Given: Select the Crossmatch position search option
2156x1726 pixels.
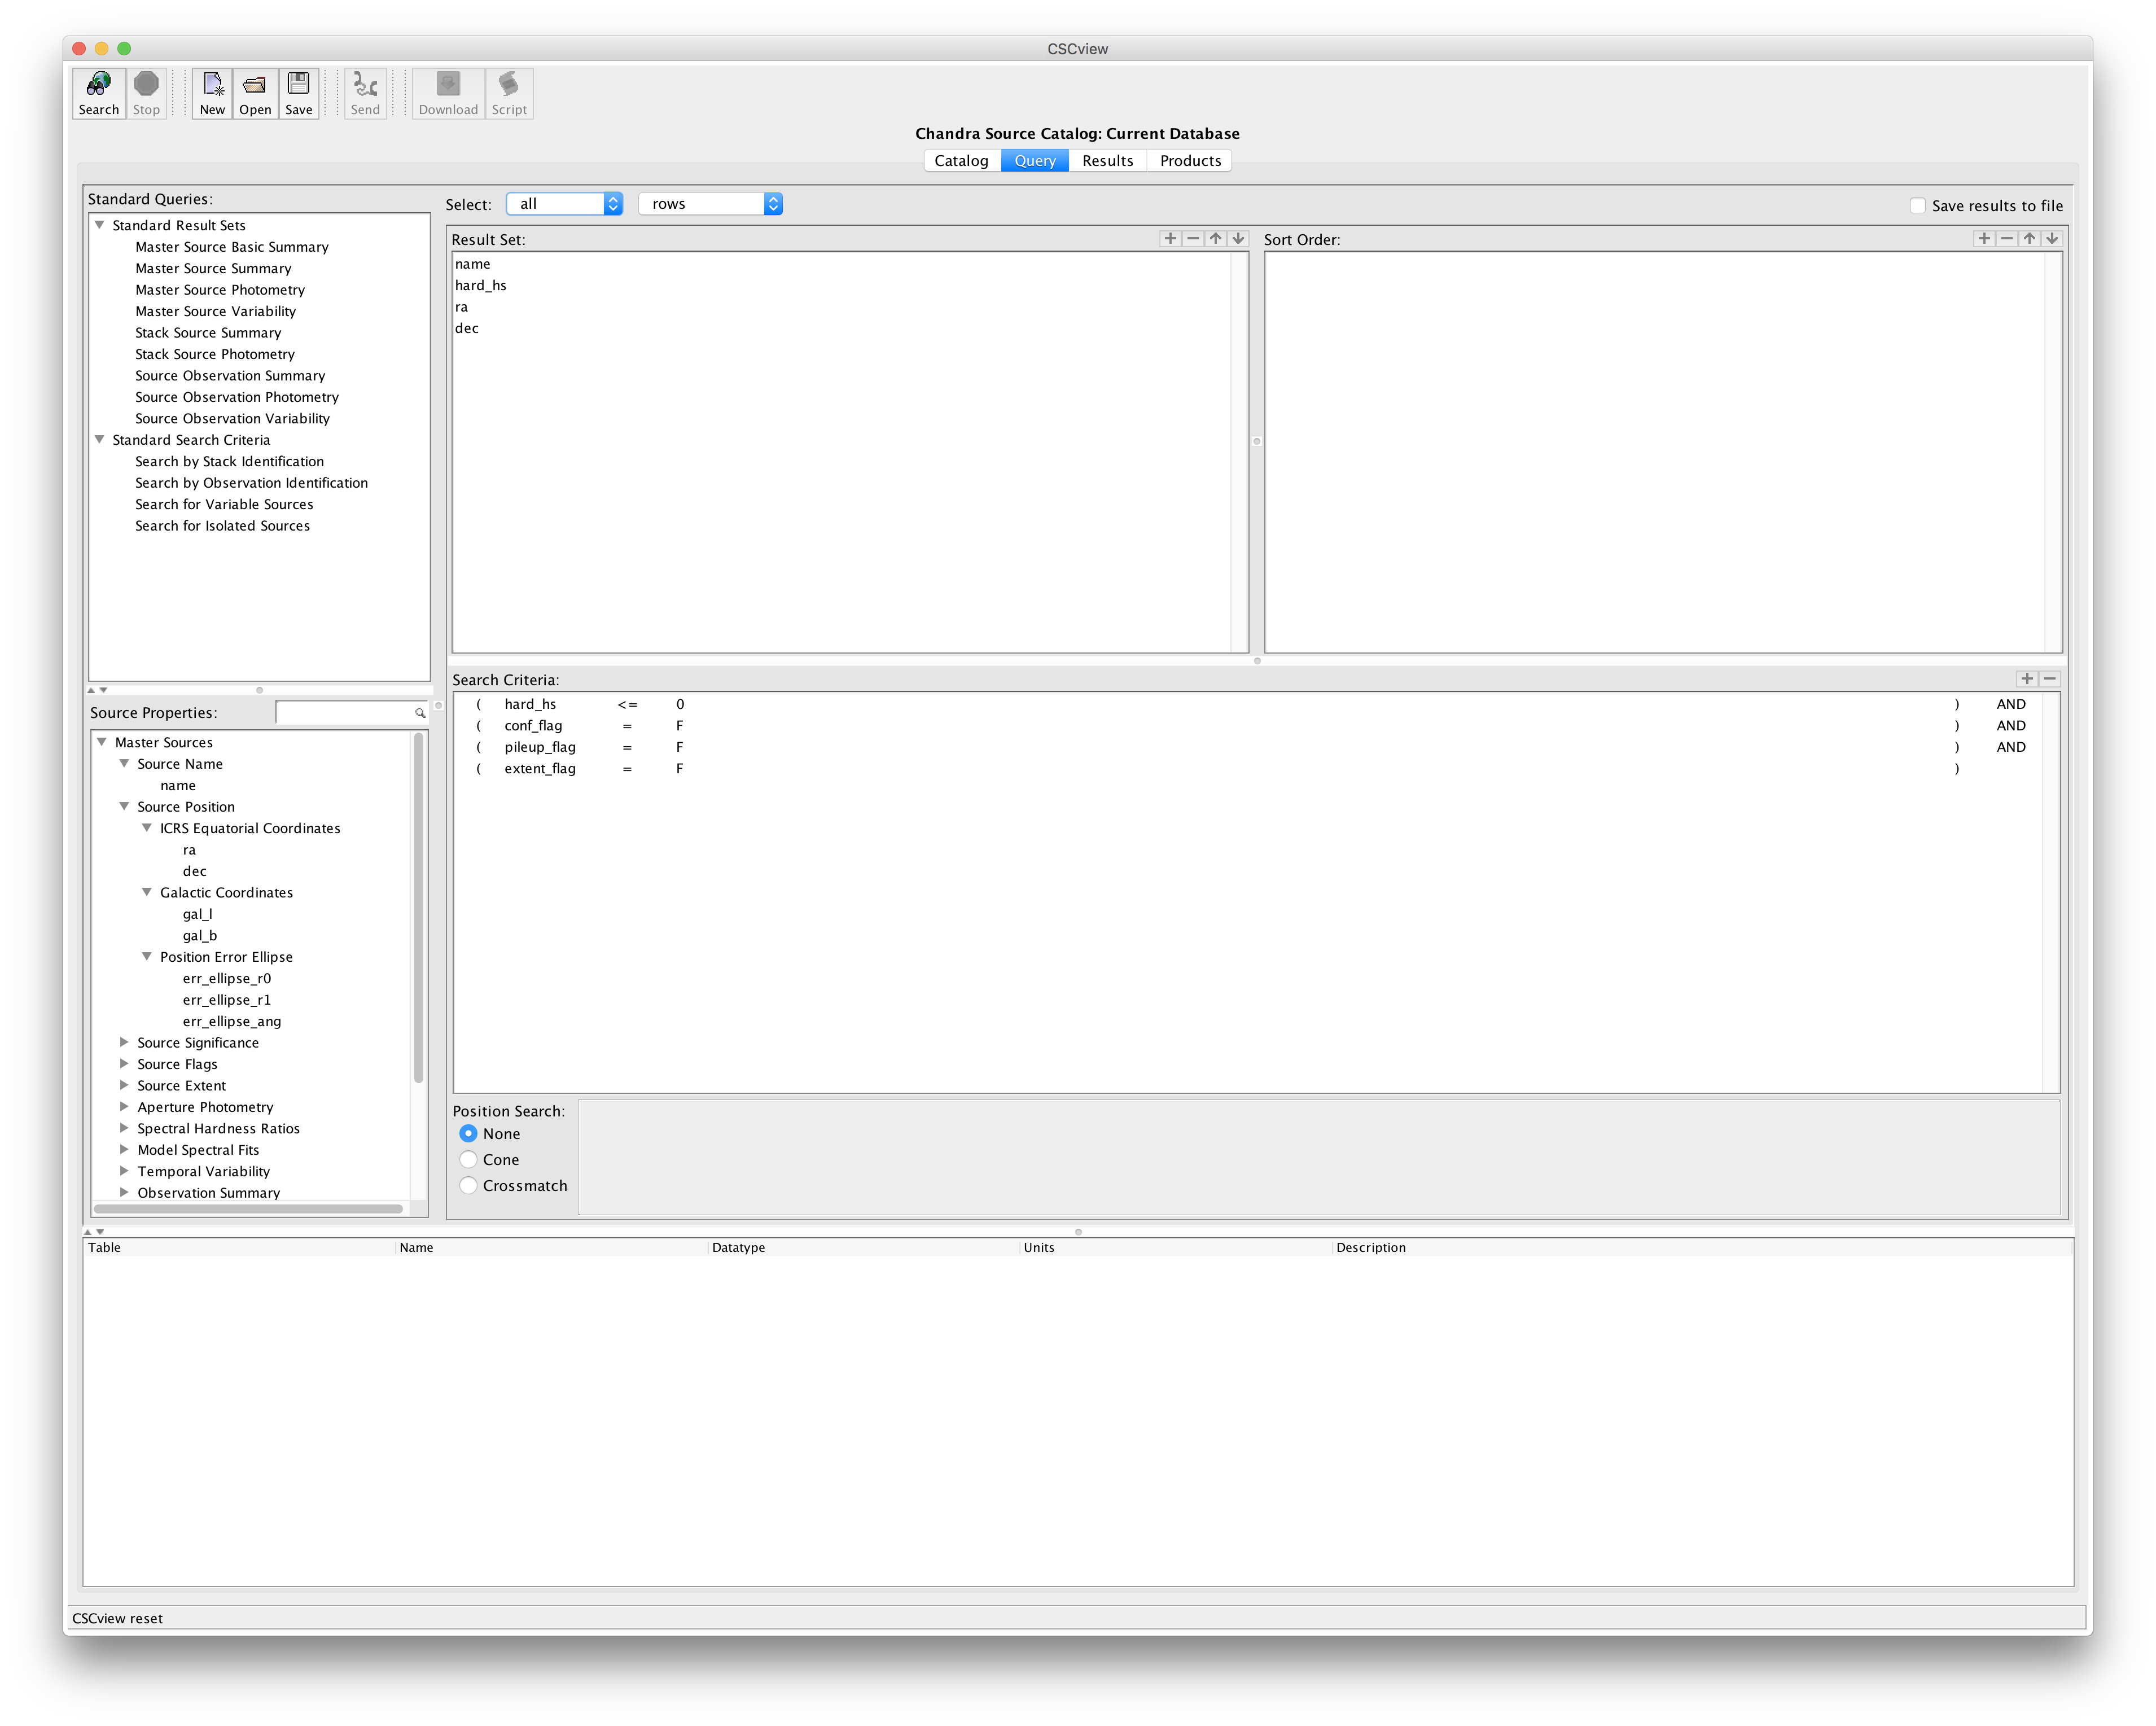Looking at the screenshot, I should click(468, 1186).
